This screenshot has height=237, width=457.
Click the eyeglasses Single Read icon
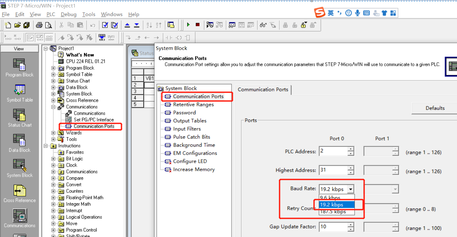click(263, 25)
